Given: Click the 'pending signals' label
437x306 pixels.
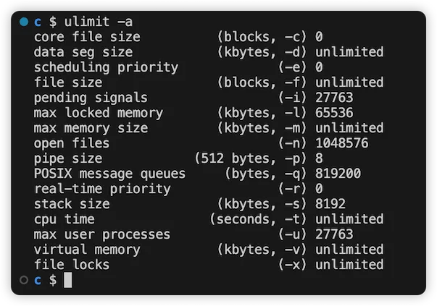Looking at the screenshot, I should pyautogui.click(x=91, y=98).
